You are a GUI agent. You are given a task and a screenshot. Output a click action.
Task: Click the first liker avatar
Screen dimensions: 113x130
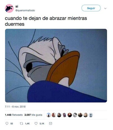(x=49, y=115)
